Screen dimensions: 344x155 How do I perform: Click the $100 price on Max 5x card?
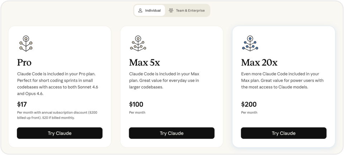(136, 104)
